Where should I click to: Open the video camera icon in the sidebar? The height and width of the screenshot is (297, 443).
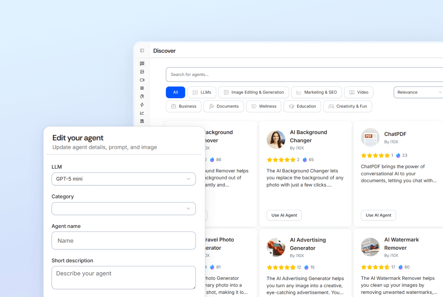142,80
